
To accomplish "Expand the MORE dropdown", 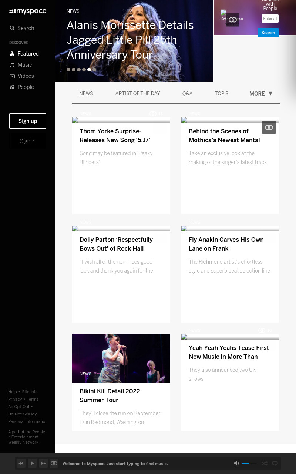I will (261, 94).
